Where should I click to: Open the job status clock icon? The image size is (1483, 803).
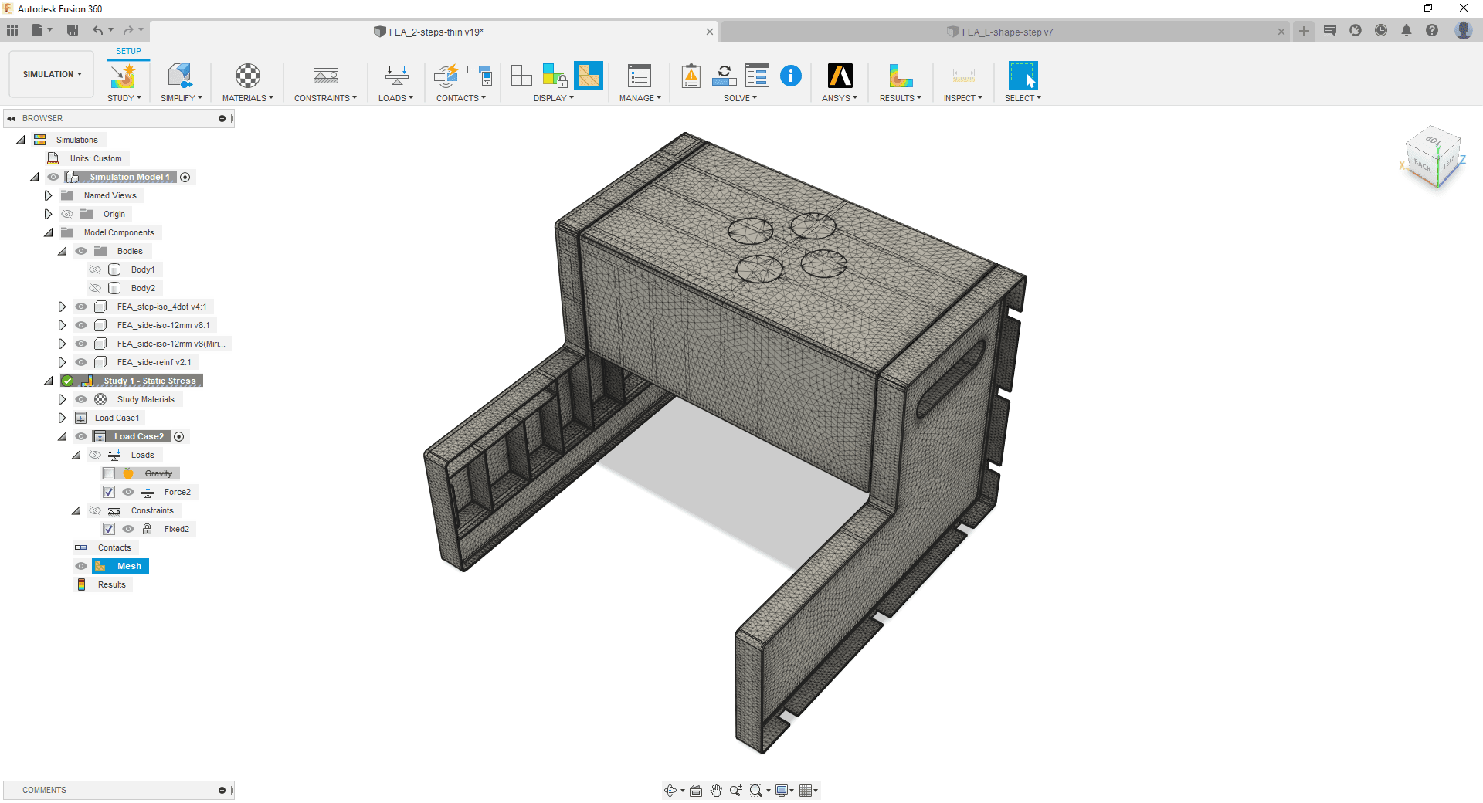tap(1381, 30)
